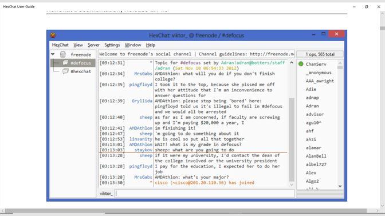The image size is (385, 216).
Task: Click the message input box
Action: tap(205, 194)
